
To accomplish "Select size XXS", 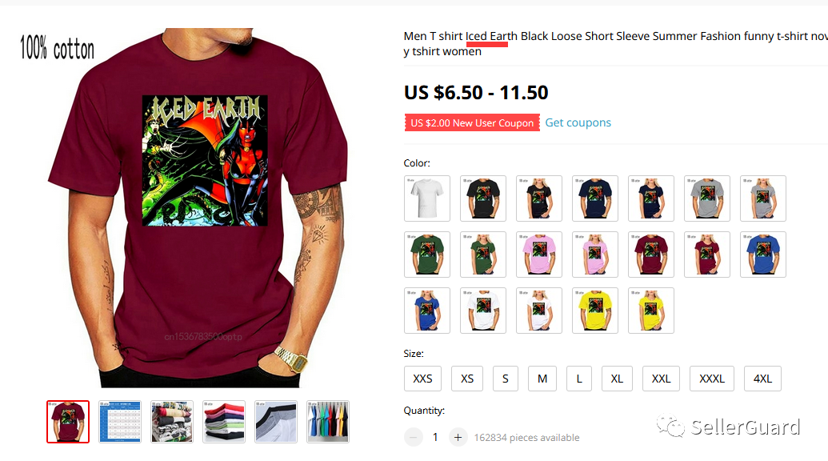I will coord(422,379).
